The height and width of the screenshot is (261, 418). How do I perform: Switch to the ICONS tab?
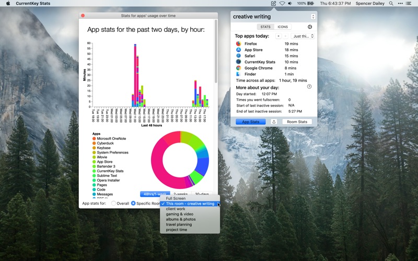point(283,27)
